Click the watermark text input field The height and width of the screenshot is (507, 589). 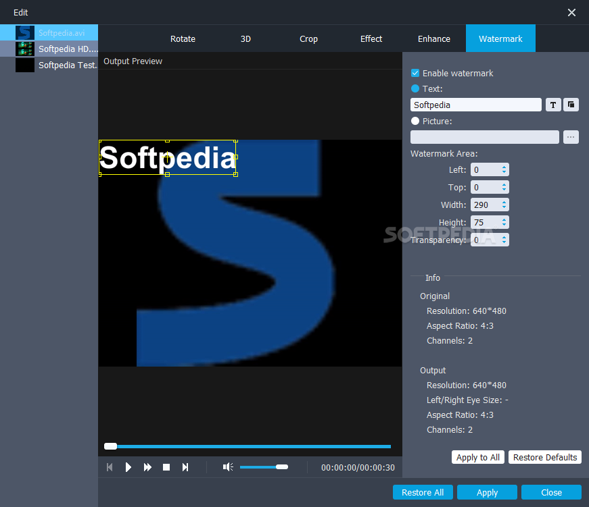click(x=475, y=105)
